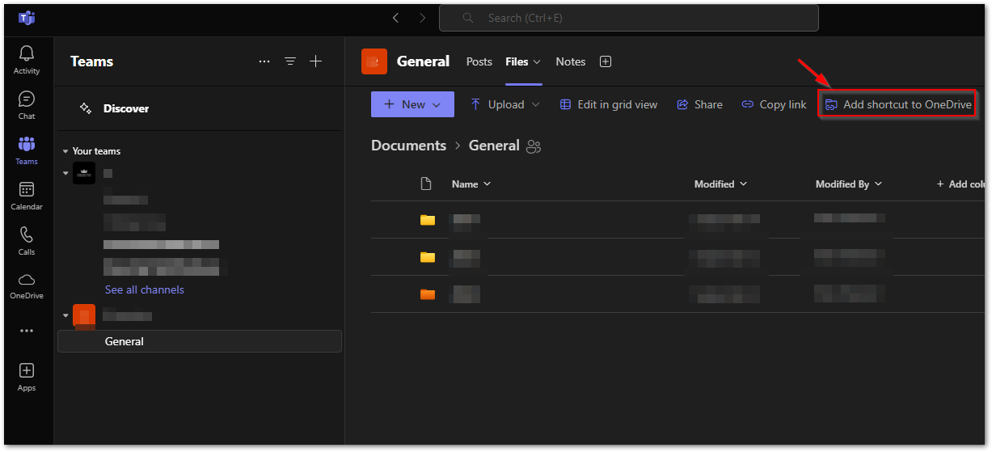Image resolution: width=992 pixels, height=452 pixels.
Task: Click the shared people icon beside General
Action: click(533, 146)
